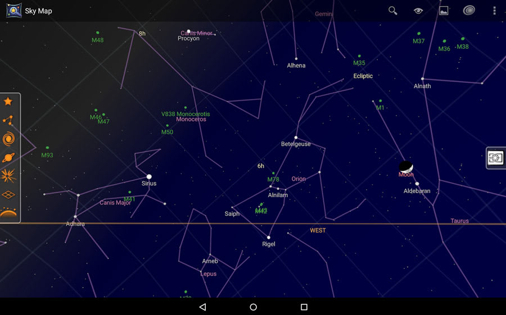Open the search magnifier icon
Viewport: 506px width, 315px height.
click(393, 11)
